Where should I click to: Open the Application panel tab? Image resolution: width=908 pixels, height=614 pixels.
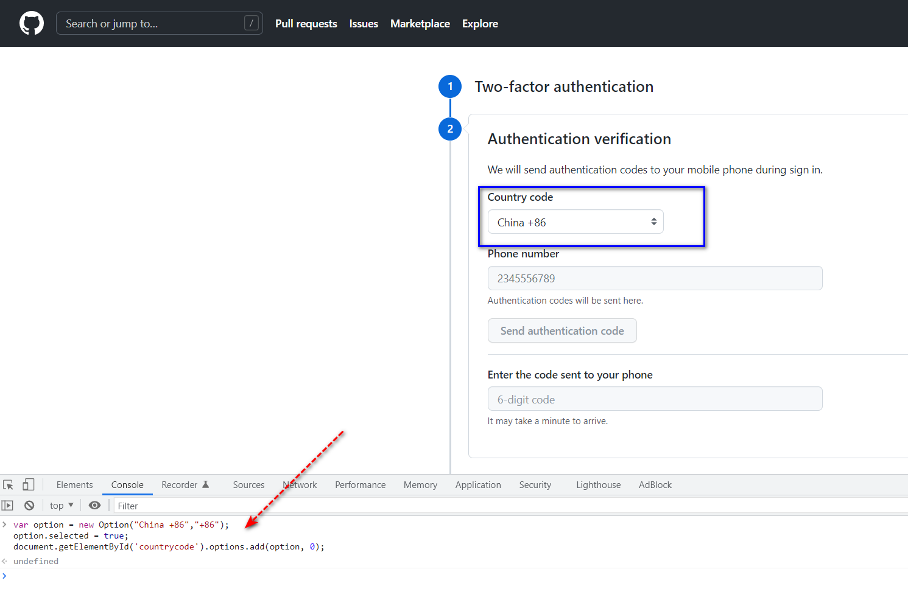click(477, 484)
